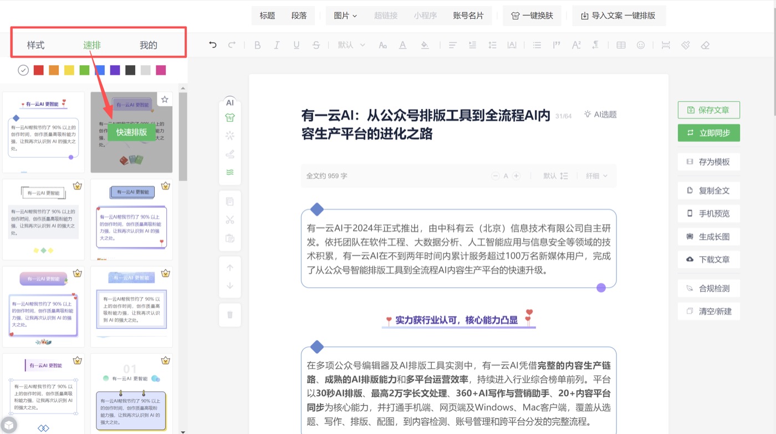Toggle underline formatting
This screenshot has height=434, width=776.
pyautogui.click(x=297, y=45)
